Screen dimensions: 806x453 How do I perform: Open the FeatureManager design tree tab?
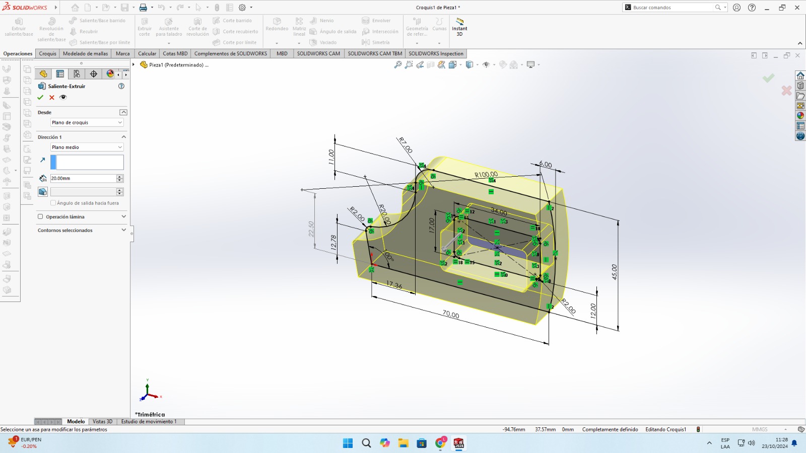(43, 74)
